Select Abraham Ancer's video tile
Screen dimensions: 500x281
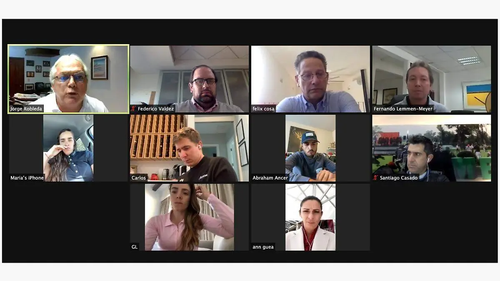pyautogui.click(x=310, y=148)
